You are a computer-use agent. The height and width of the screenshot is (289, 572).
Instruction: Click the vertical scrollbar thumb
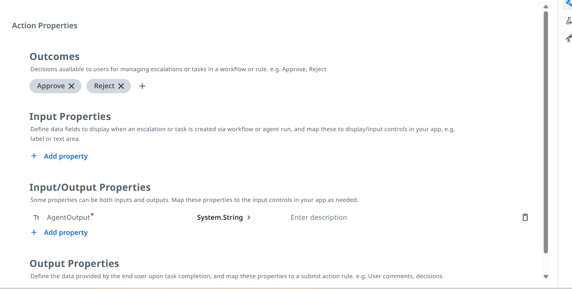click(546, 132)
